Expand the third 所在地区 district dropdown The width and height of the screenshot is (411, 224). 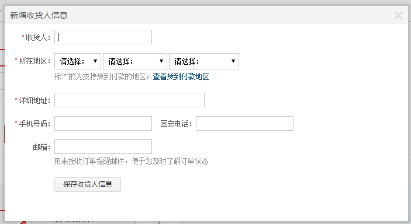[x=204, y=61]
